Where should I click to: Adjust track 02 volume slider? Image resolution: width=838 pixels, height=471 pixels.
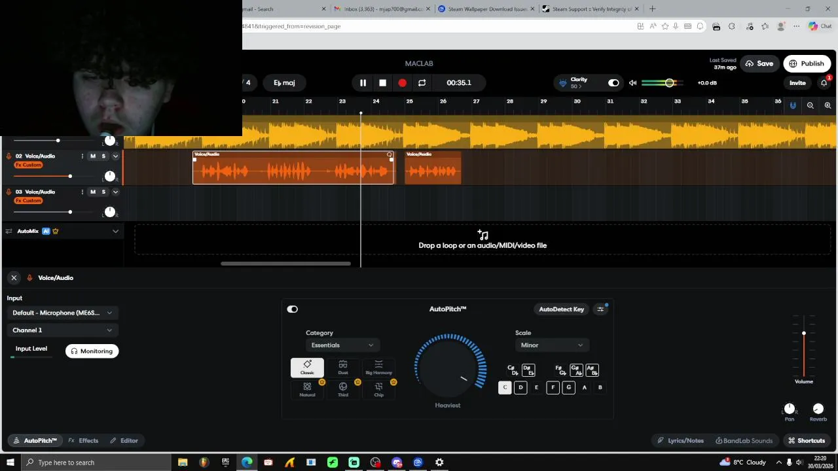[69, 176]
